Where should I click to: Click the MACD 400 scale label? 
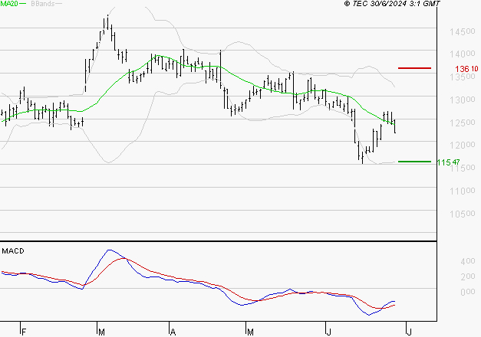click(x=467, y=261)
